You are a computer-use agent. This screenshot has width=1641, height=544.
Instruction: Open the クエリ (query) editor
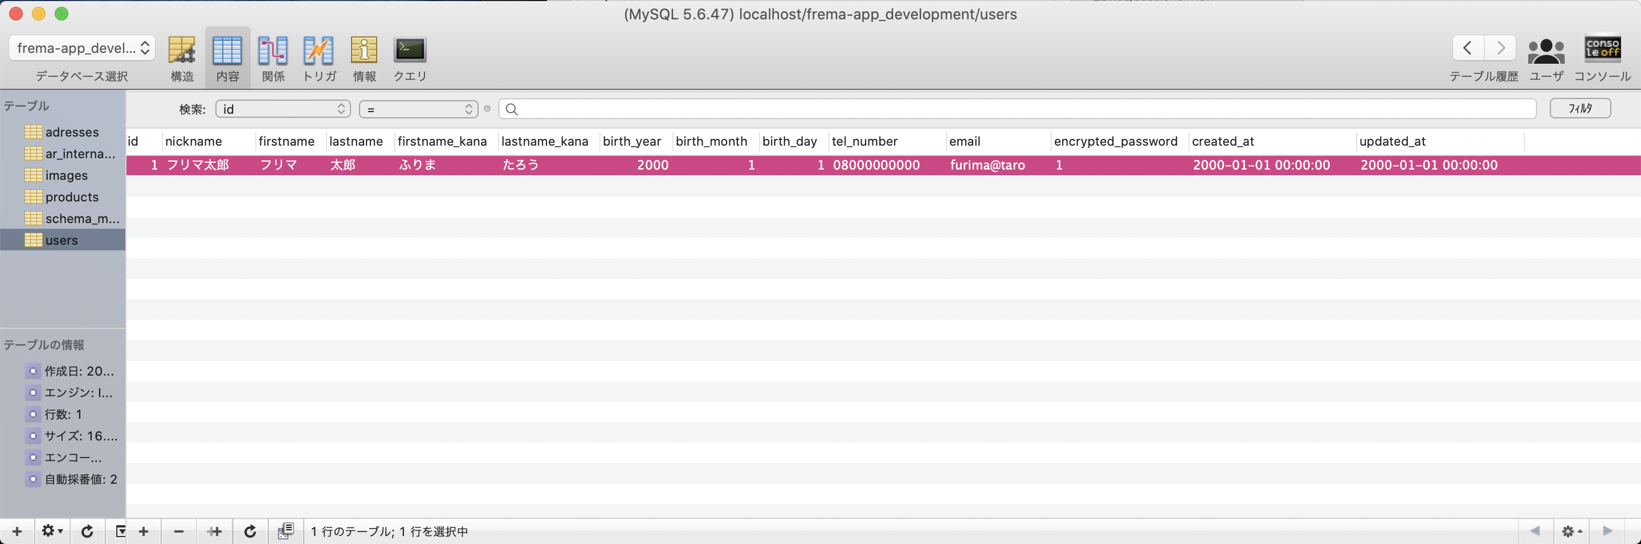click(x=410, y=58)
